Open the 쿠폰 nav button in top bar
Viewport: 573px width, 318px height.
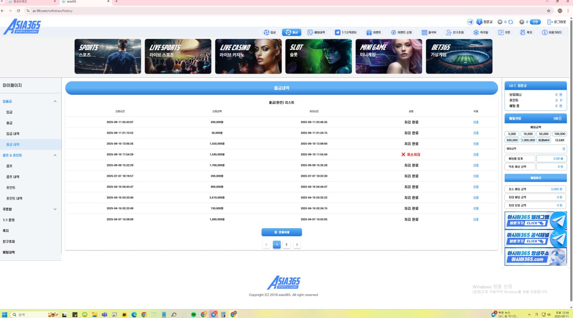pyautogui.click(x=504, y=32)
